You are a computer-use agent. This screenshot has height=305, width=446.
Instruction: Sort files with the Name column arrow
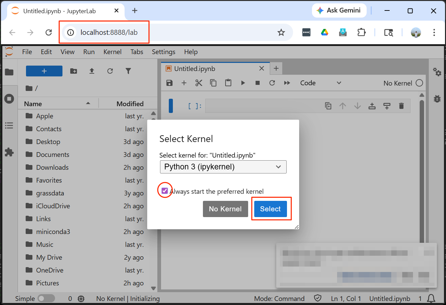click(x=88, y=103)
